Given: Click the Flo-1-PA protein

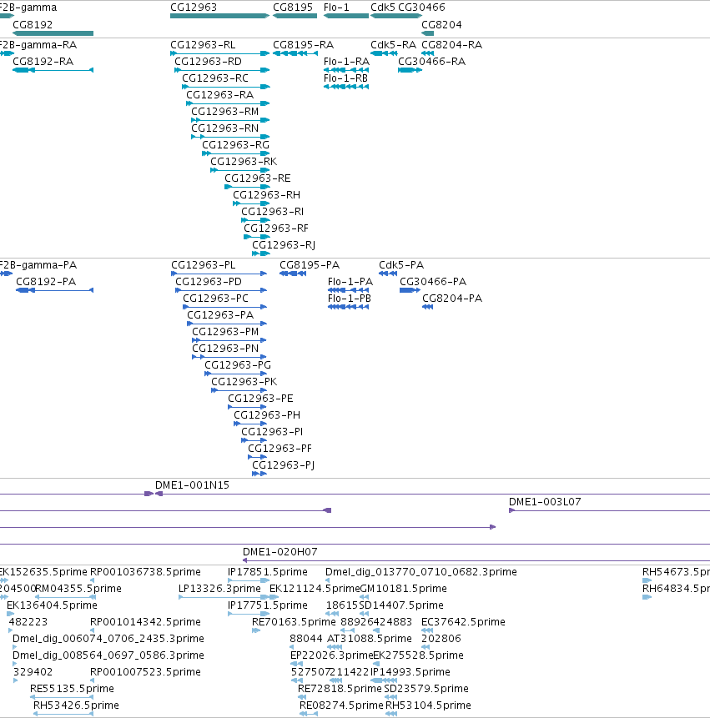Looking at the screenshot, I should click(348, 290).
